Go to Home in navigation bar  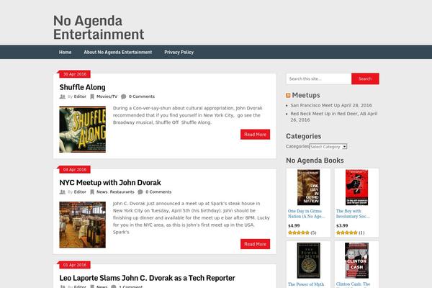click(65, 52)
